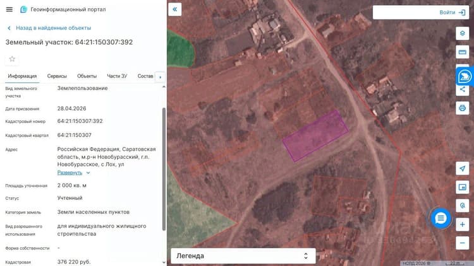Collapse the side panel with double chevron
This screenshot has width=474, height=266.
click(174, 9)
